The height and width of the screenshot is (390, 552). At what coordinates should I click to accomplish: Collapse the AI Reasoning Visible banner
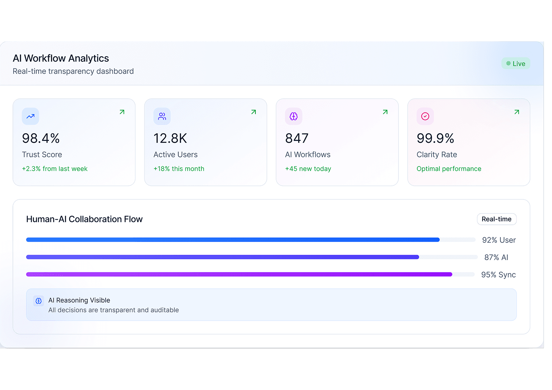[272, 304]
